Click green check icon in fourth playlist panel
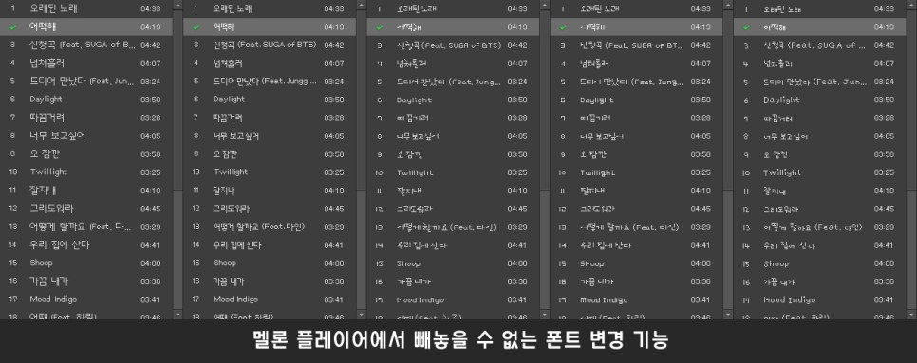Image resolution: width=917 pixels, height=363 pixels. tap(563, 27)
